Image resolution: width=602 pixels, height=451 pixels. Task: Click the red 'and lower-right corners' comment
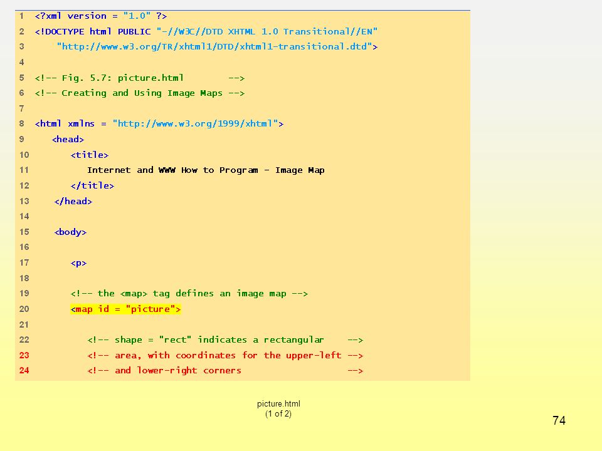pyautogui.click(x=225, y=370)
